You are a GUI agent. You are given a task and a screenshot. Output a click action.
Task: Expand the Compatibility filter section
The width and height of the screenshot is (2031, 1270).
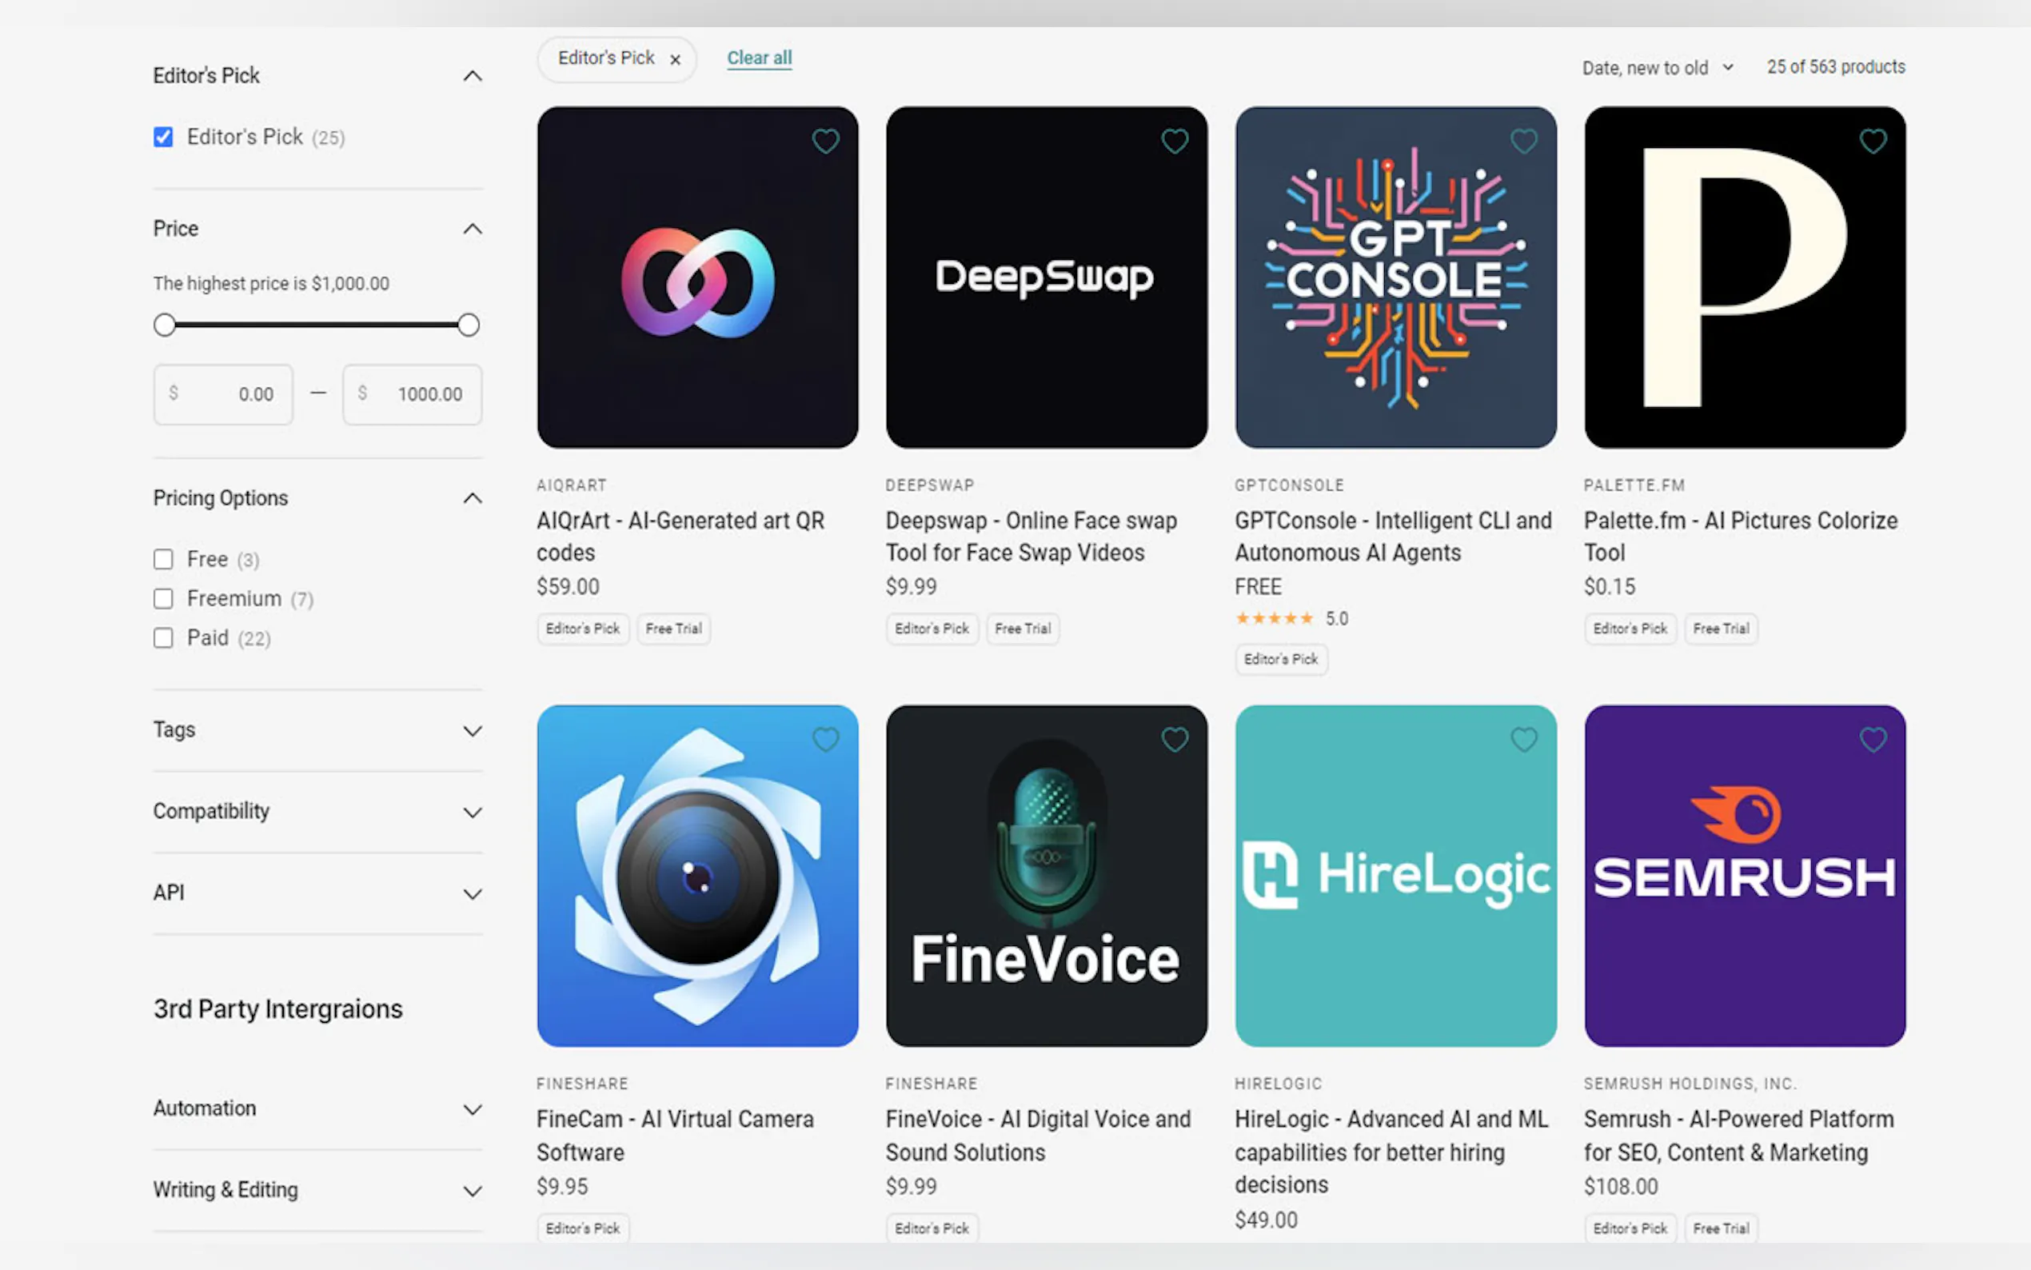473,813
